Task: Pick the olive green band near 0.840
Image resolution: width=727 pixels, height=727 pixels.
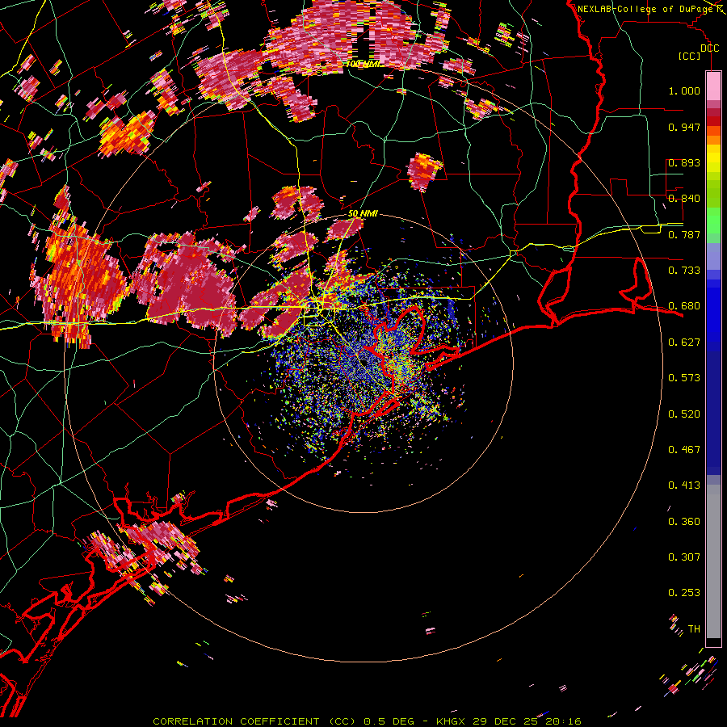Action: pyautogui.click(x=713, y=194)
